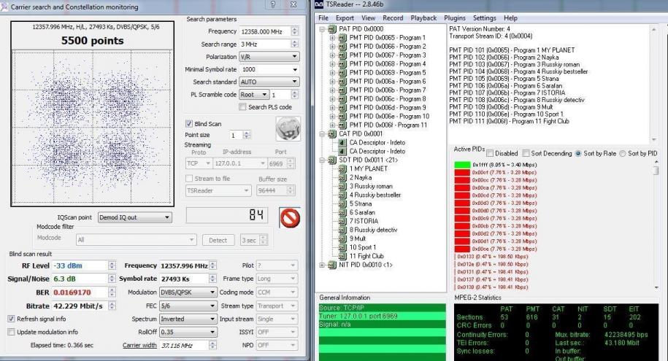Open RollOff 0.35 dropdown
668x361 pixels.
[x=188, y=332]
